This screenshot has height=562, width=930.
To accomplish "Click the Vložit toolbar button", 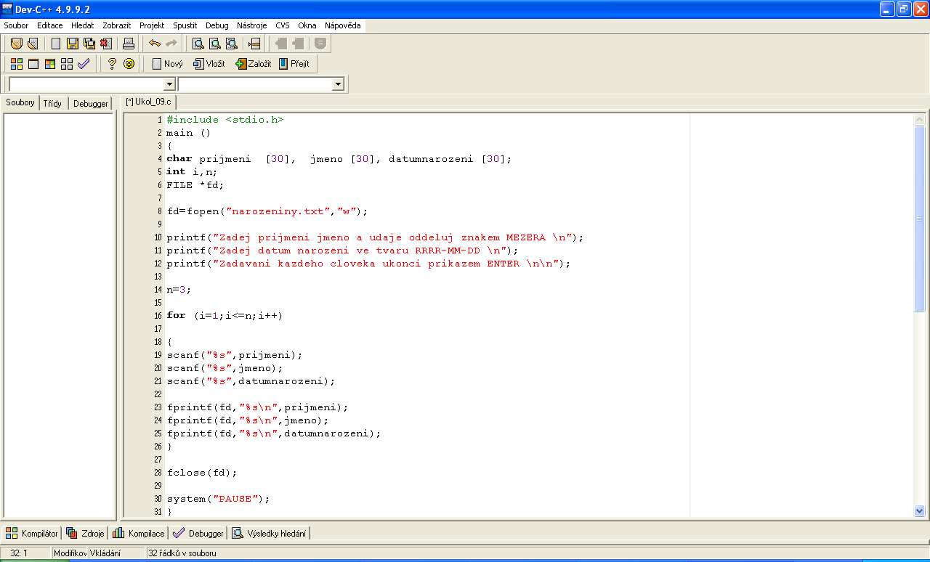I will click(209, 64).
